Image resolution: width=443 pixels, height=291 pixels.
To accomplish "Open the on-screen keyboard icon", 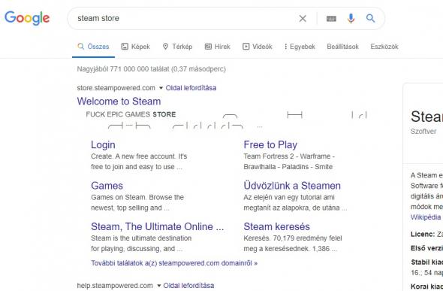I will click(x=331, y=19).
